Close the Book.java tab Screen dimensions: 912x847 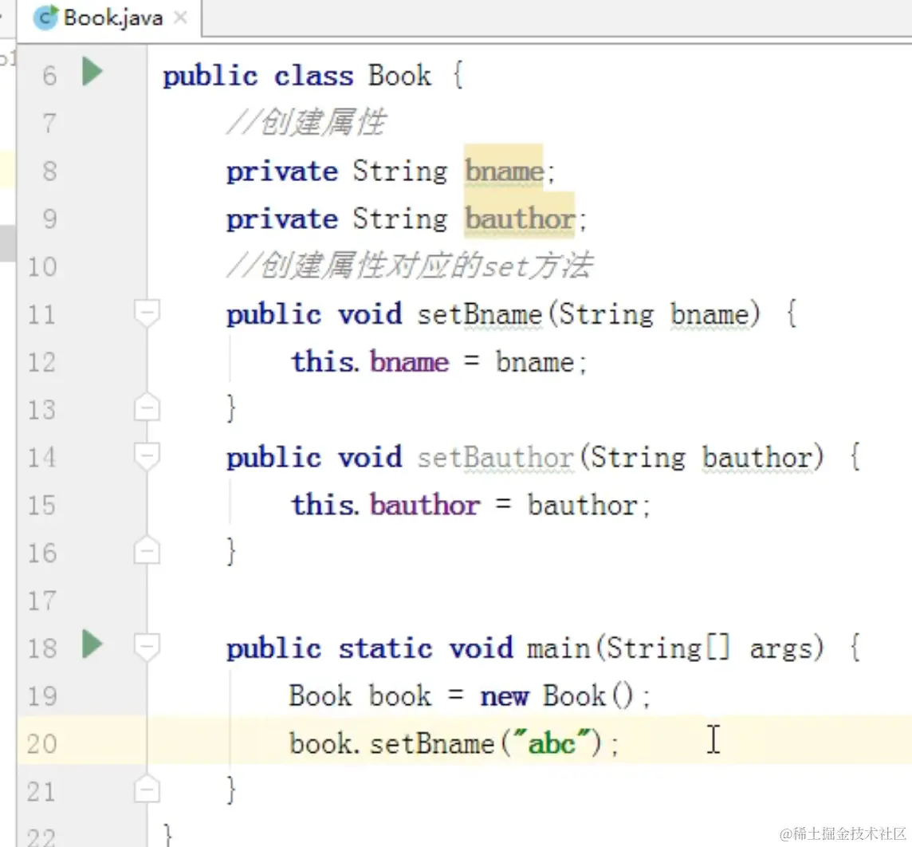tap(181, 18)
